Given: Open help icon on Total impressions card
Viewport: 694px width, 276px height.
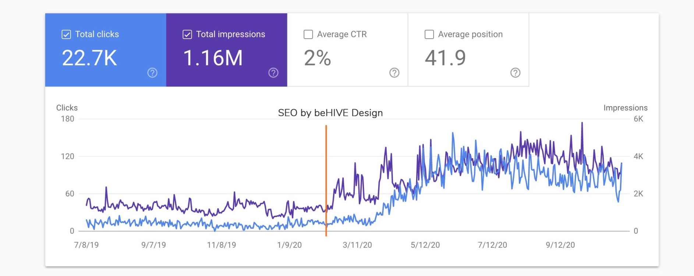Looking at the screenshot, I should click(x=273, y=73).
